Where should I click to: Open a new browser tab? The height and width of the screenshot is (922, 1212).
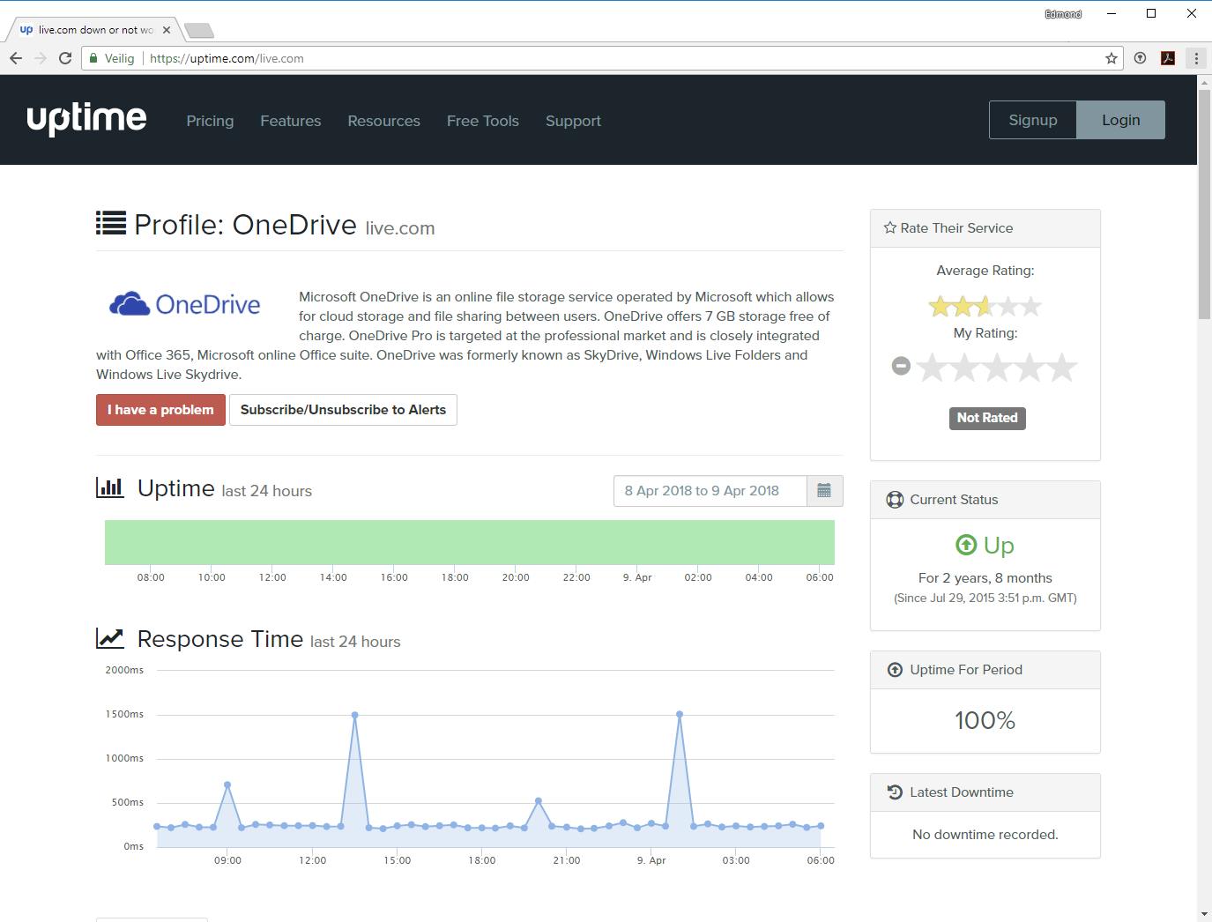coord(199,31)
